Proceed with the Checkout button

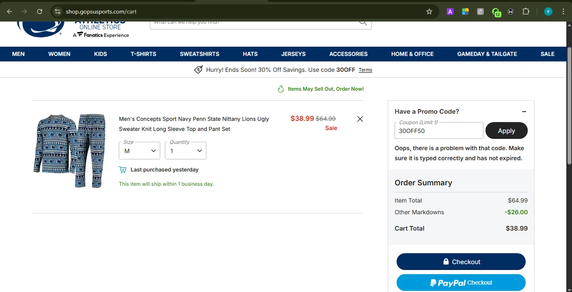click(461, 262)
